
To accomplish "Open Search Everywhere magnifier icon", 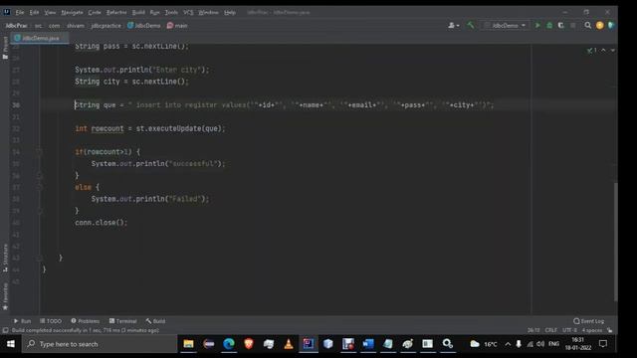I will pos(588,25).
